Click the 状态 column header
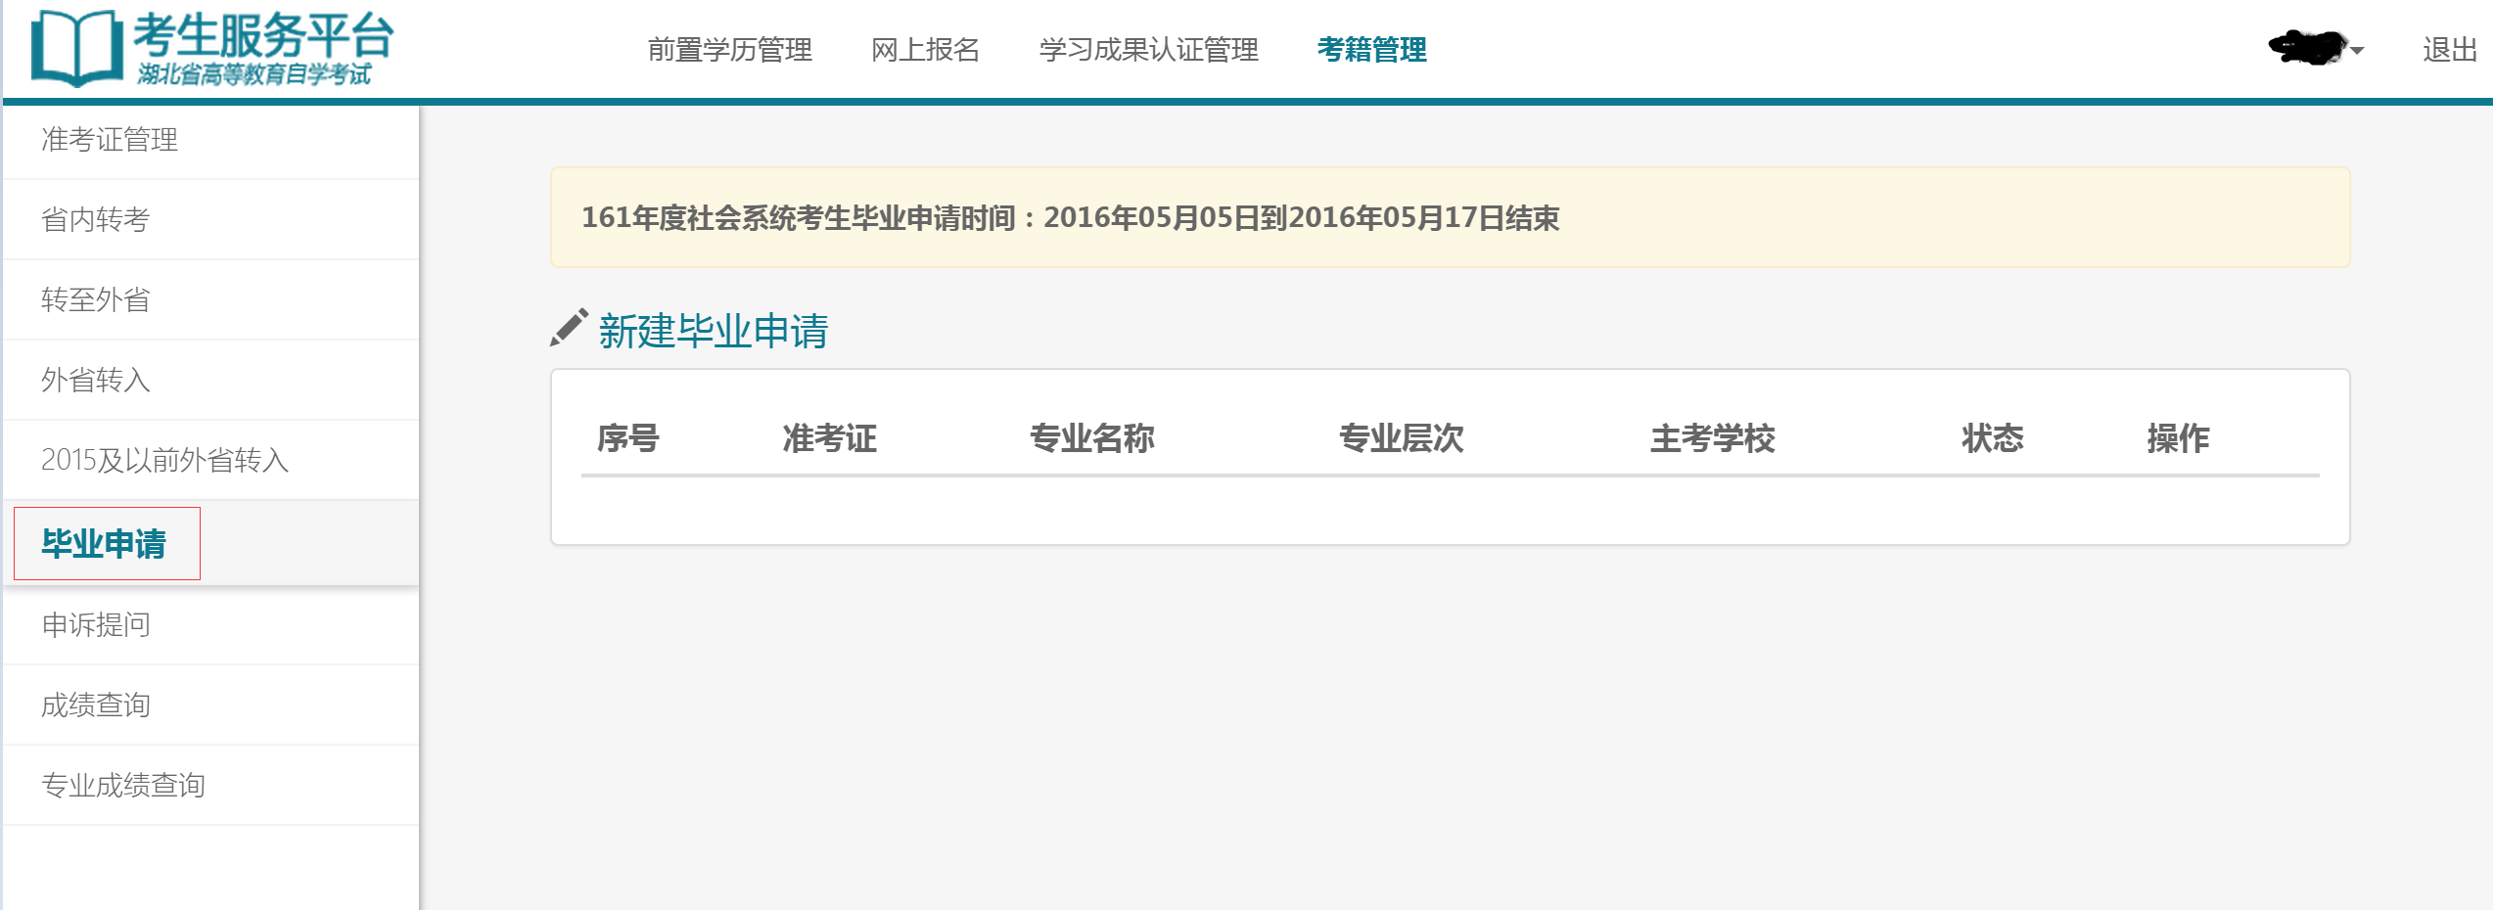 pos(1992,438)
